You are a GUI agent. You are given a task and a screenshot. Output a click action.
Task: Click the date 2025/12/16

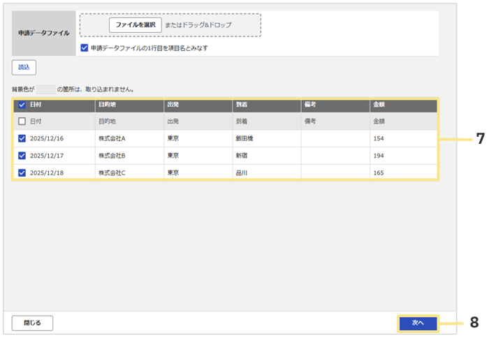pyautogui.click(x=47, y=138)
